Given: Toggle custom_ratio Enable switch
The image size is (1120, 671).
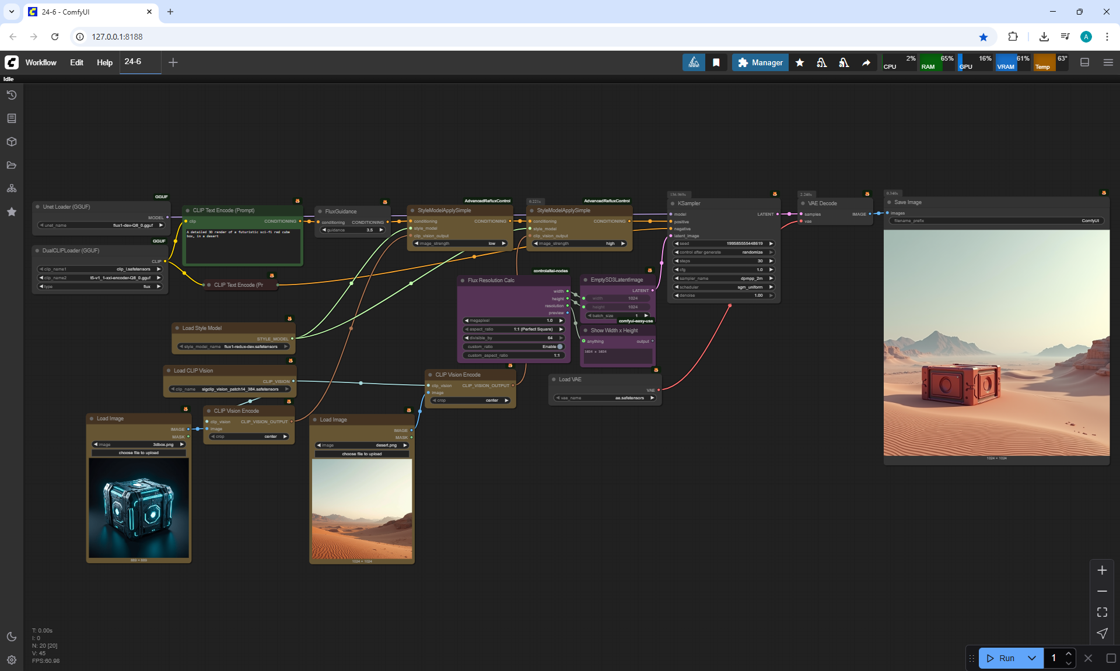Looking at the screenshot, I should point(560,346).
